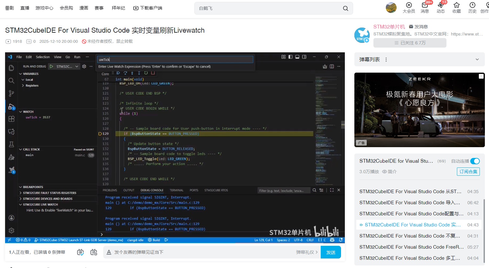Open the 收藏 favorites star icon
The height and width of the screenshot is (268, 489).
click(x=457, y=8)
